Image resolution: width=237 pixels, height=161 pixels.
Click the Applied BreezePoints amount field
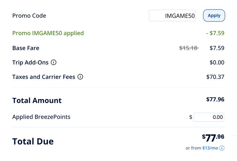click(209, 117)
